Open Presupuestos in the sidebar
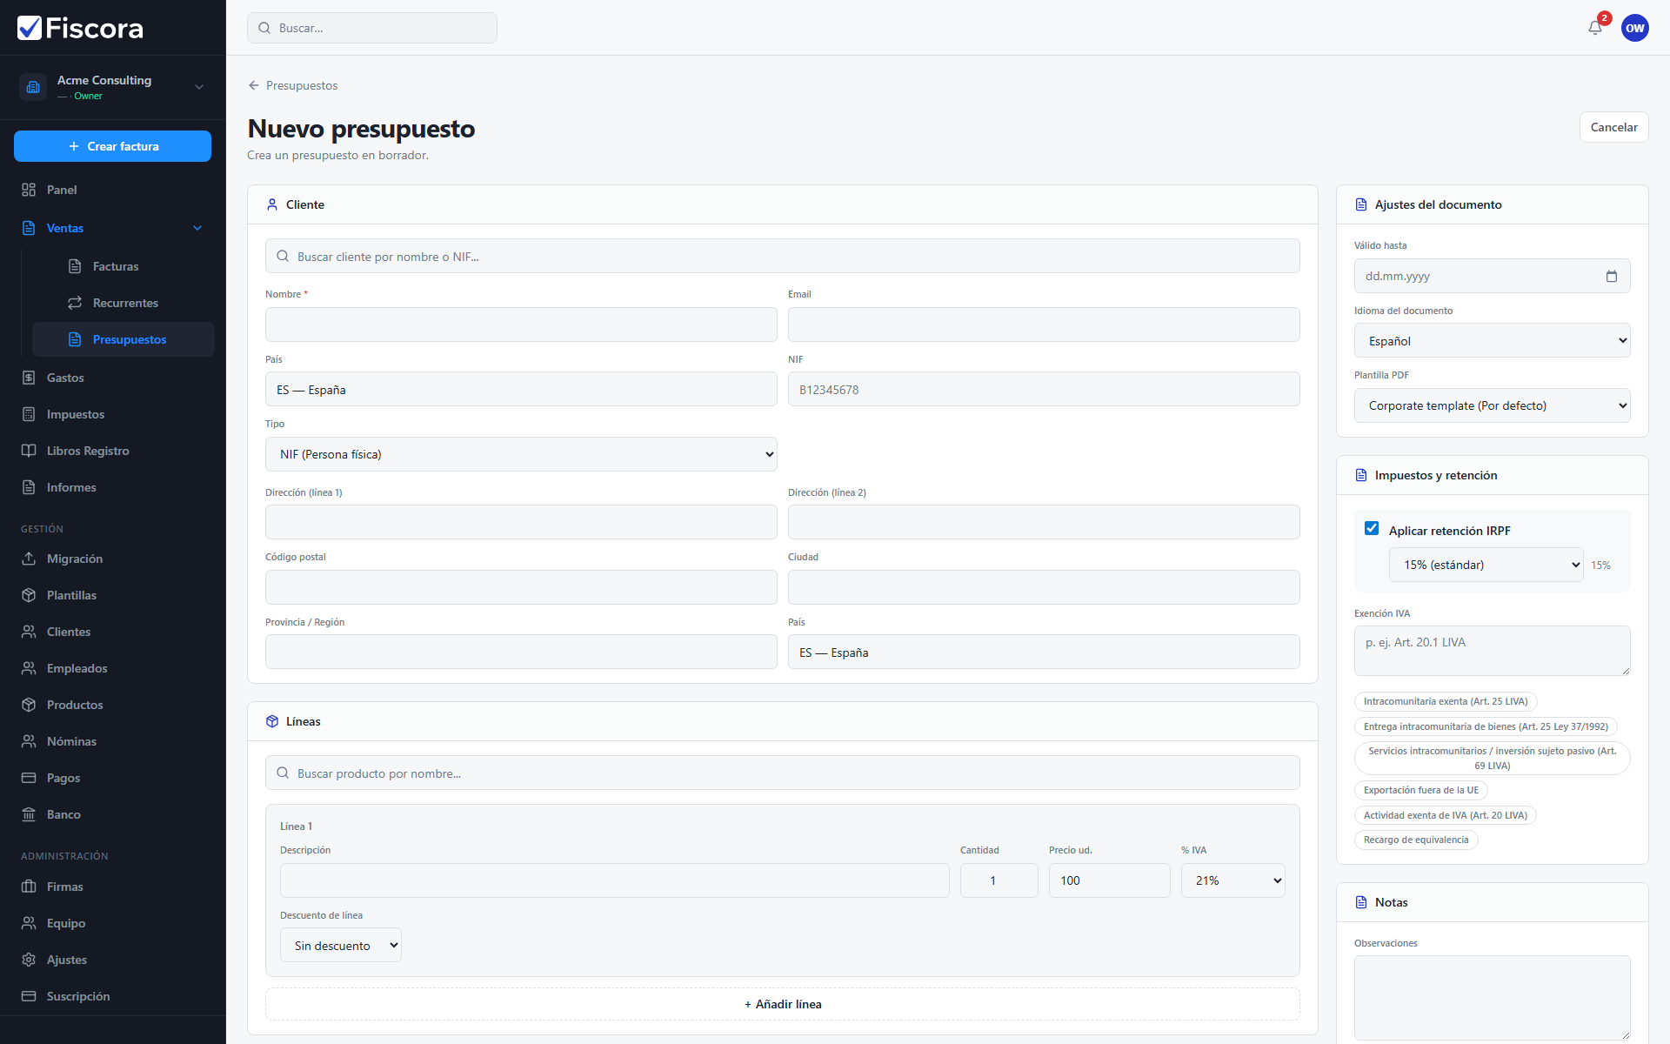Viewport: 1670px width, 1044px height. (x=124, y=339)
